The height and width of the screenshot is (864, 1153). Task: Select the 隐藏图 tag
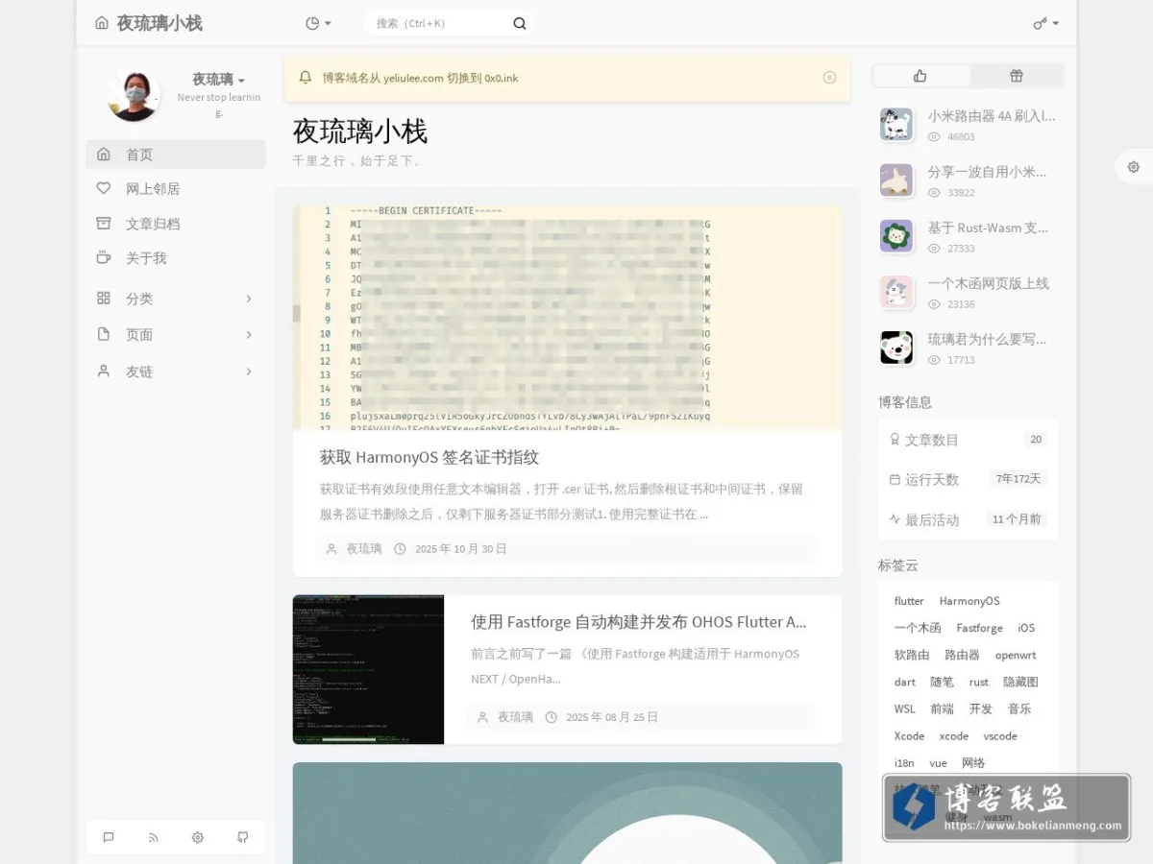[1020, 682]
